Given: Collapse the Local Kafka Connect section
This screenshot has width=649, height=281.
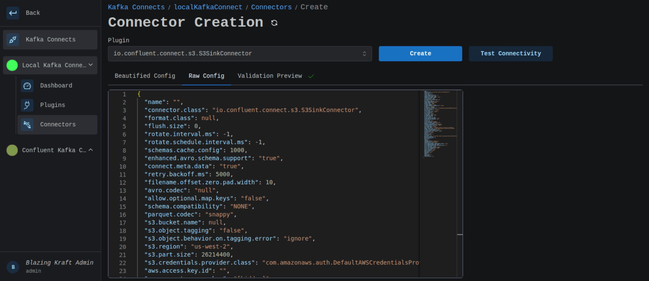Looking at the screenshot, I should (91, 65).
